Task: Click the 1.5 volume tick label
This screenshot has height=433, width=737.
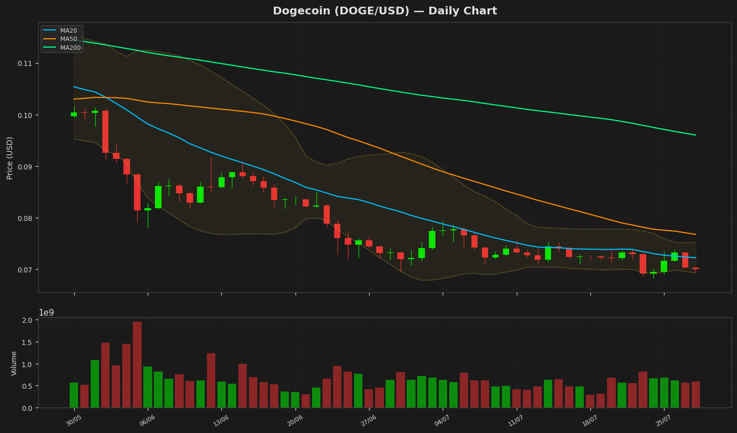Action: (27, 342)
